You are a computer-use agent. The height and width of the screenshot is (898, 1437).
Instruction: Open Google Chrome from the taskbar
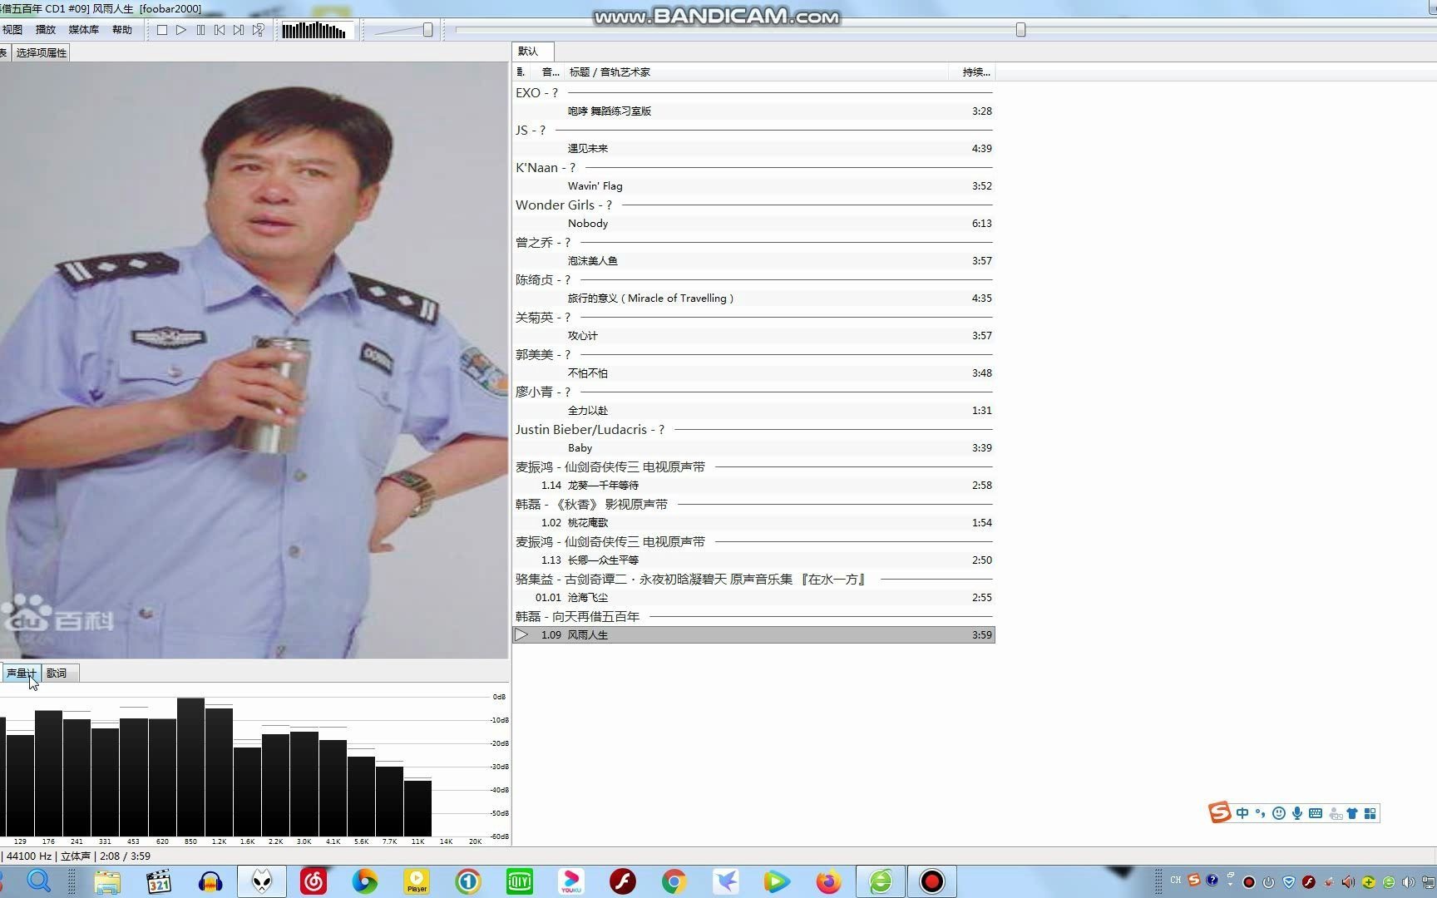674,881
